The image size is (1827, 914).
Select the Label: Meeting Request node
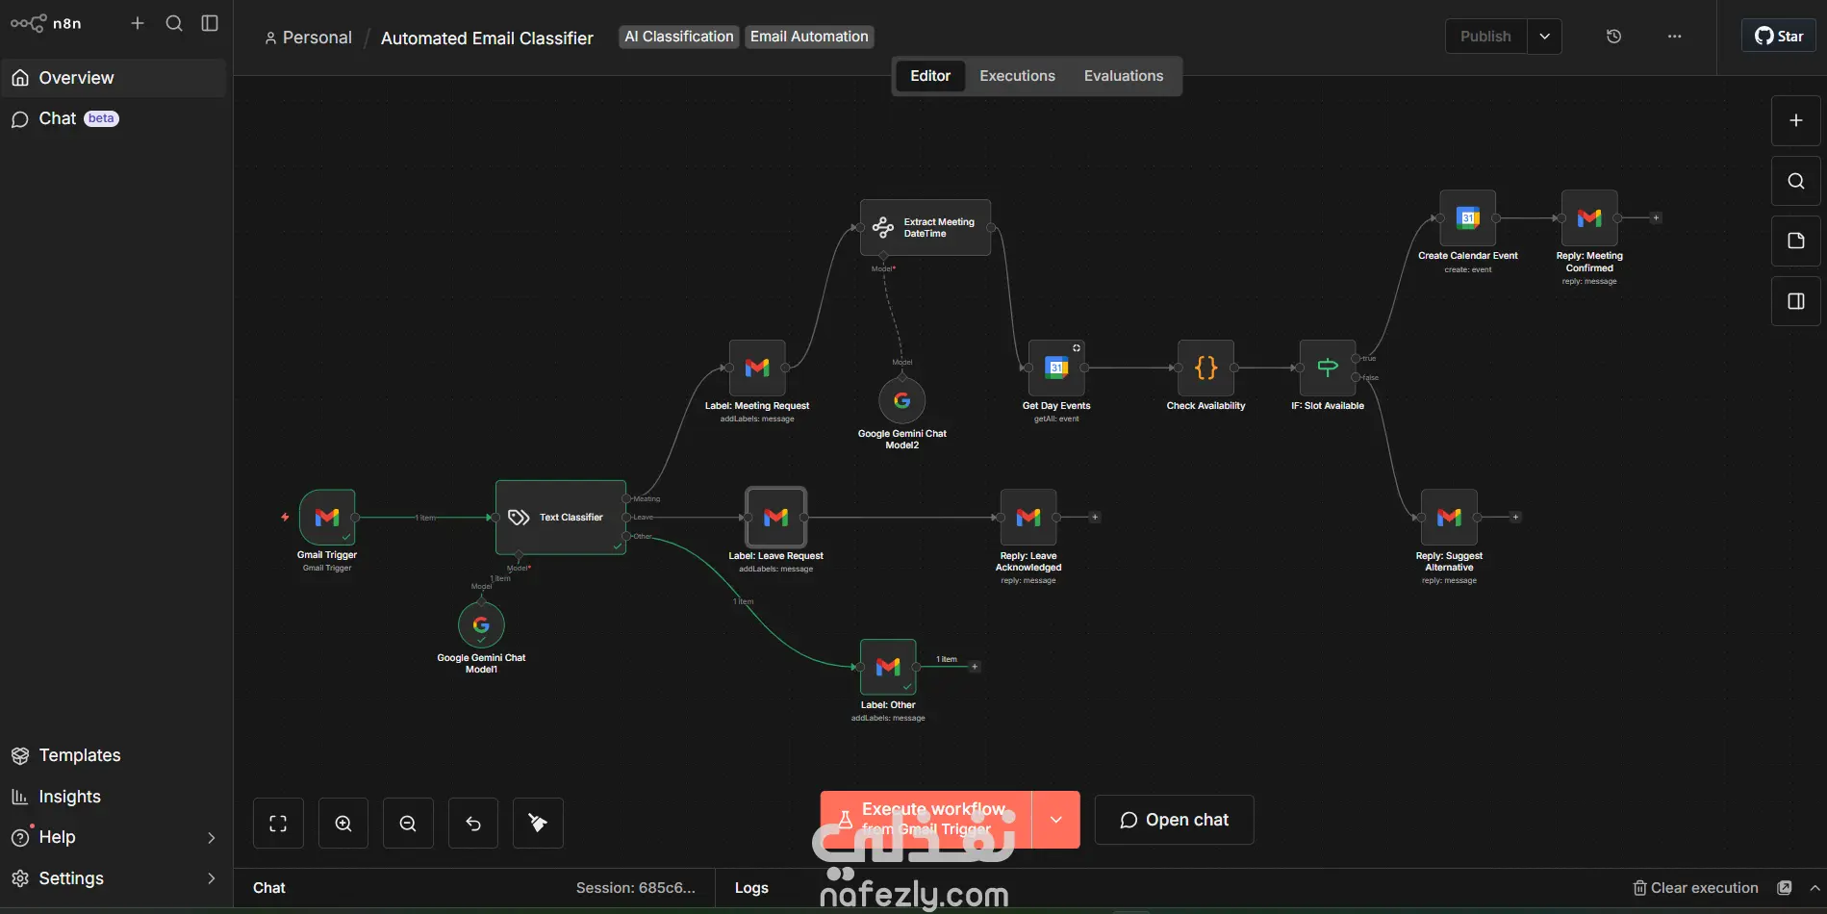757,368
